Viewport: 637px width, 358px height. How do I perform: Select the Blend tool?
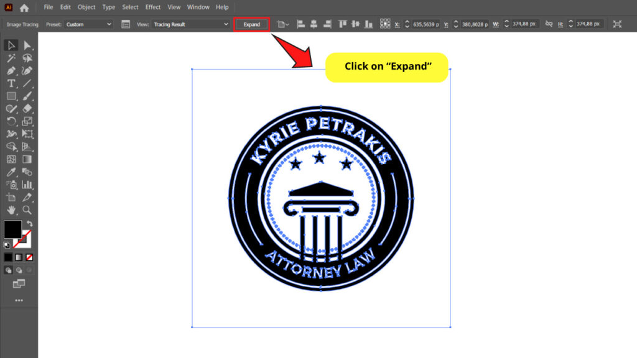click(x=27, y=172)
